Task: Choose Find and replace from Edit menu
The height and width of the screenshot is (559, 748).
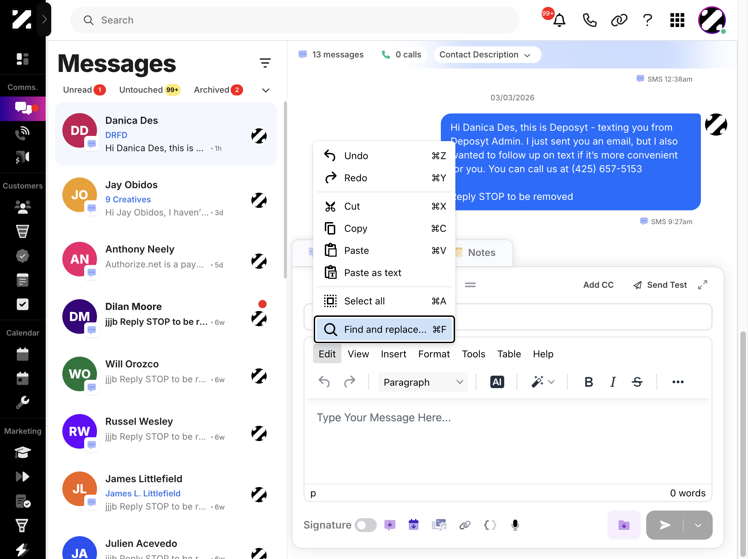Action: [384, 329]
